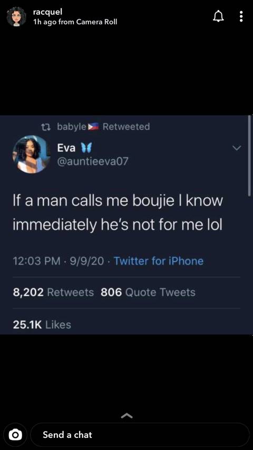View the 25.1K Likes list
Viewport: 253px width, 450px height.
42,324
